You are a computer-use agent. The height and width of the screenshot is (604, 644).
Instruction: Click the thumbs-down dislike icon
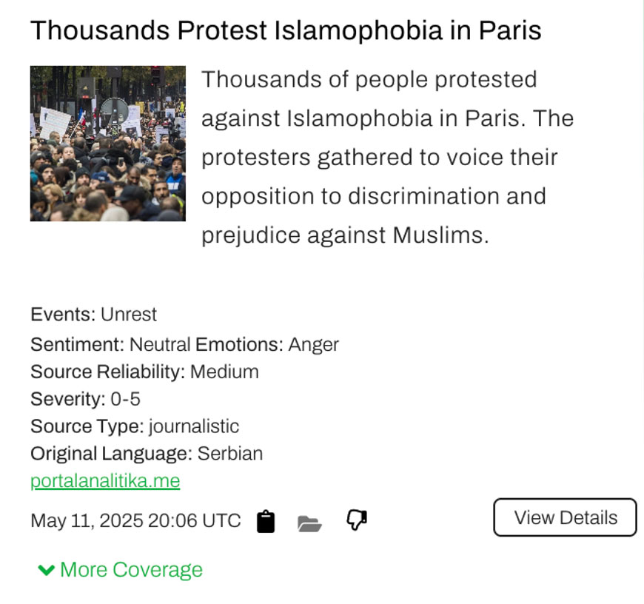point(357,520)
